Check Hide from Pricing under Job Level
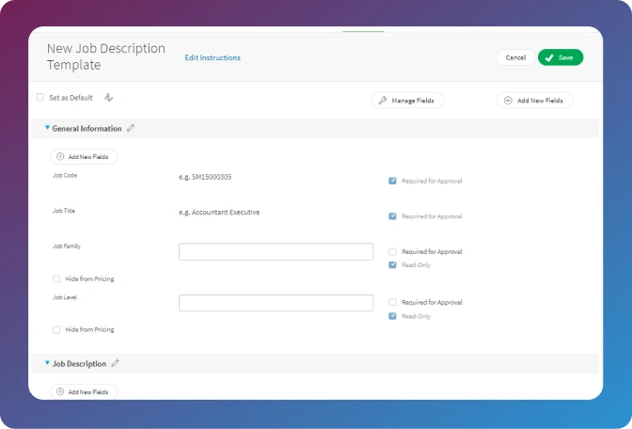Viewport: 632px width, 429px height. tap(56, 330)
